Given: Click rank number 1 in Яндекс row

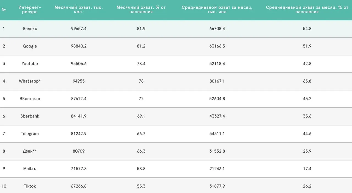Looking at the screenshot, I should click(x=4, y=29).
